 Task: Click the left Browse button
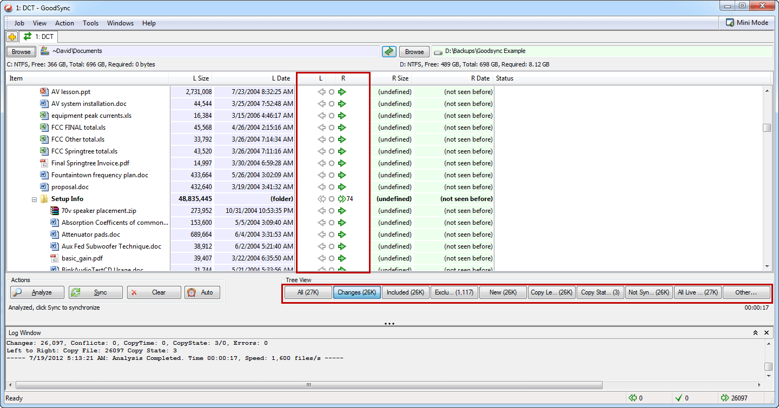click(x=21, y=51)
